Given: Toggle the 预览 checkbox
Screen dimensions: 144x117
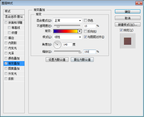Looking at the screenshot, I should (121, 30).
